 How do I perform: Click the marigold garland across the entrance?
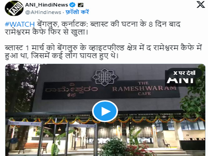[x=106, y=120]
